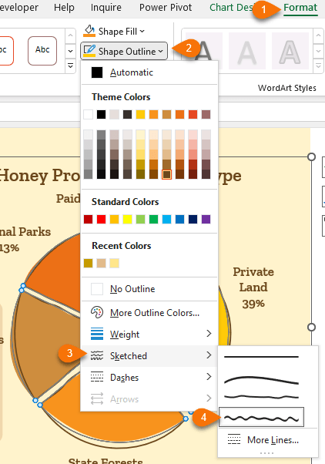Open the Sketched submenu
Viewport: 325px width, 464px height.
pos(149,355)
